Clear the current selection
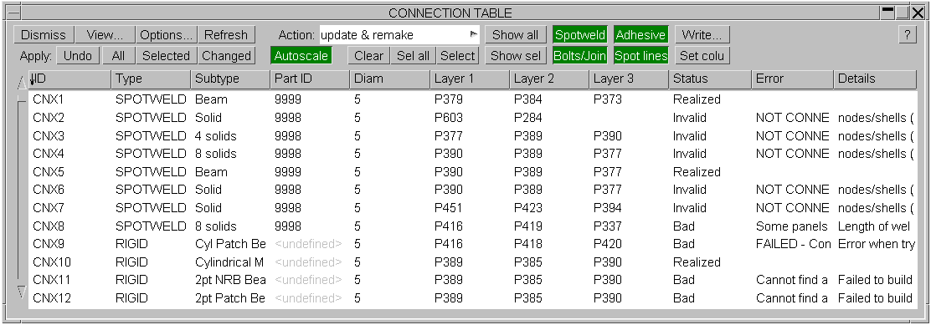 tap(368, 56)
